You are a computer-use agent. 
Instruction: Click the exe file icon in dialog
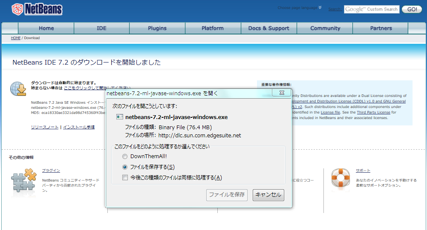coord(120,117)
